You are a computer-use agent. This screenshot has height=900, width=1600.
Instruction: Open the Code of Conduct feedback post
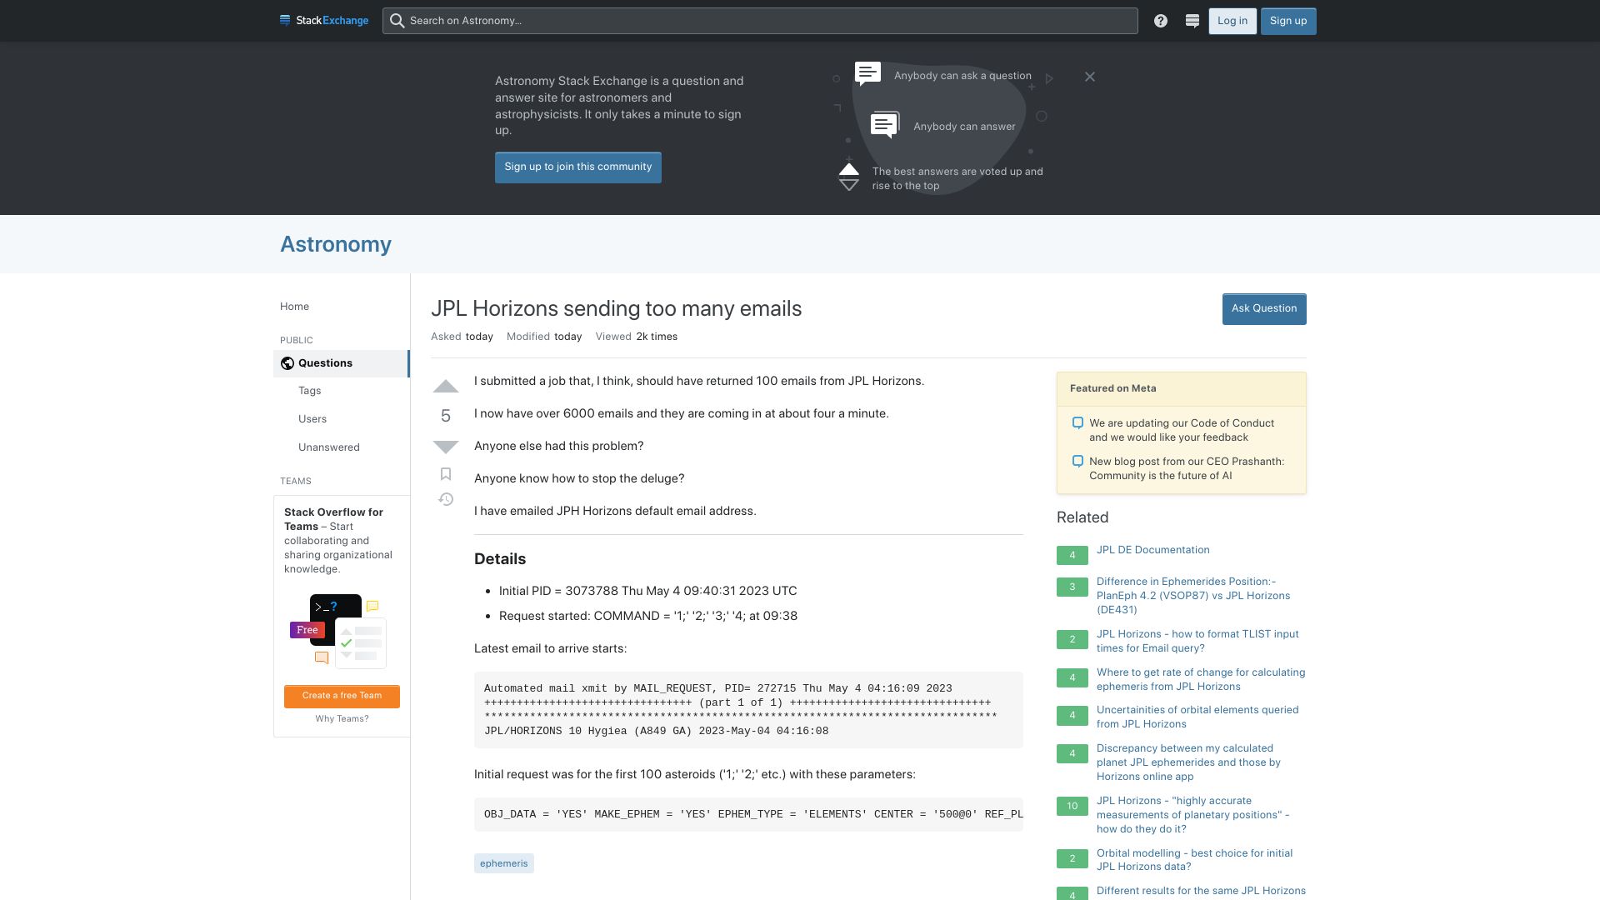coord(1182,430)
